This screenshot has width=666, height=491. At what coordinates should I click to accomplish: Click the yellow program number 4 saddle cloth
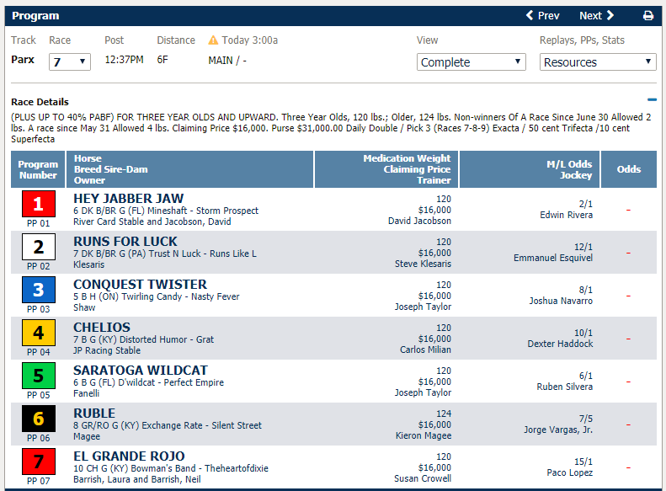pyautogui.click(x=39, y=333)
